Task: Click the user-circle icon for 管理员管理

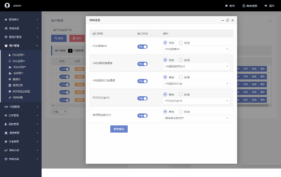Action: point(6,37)
